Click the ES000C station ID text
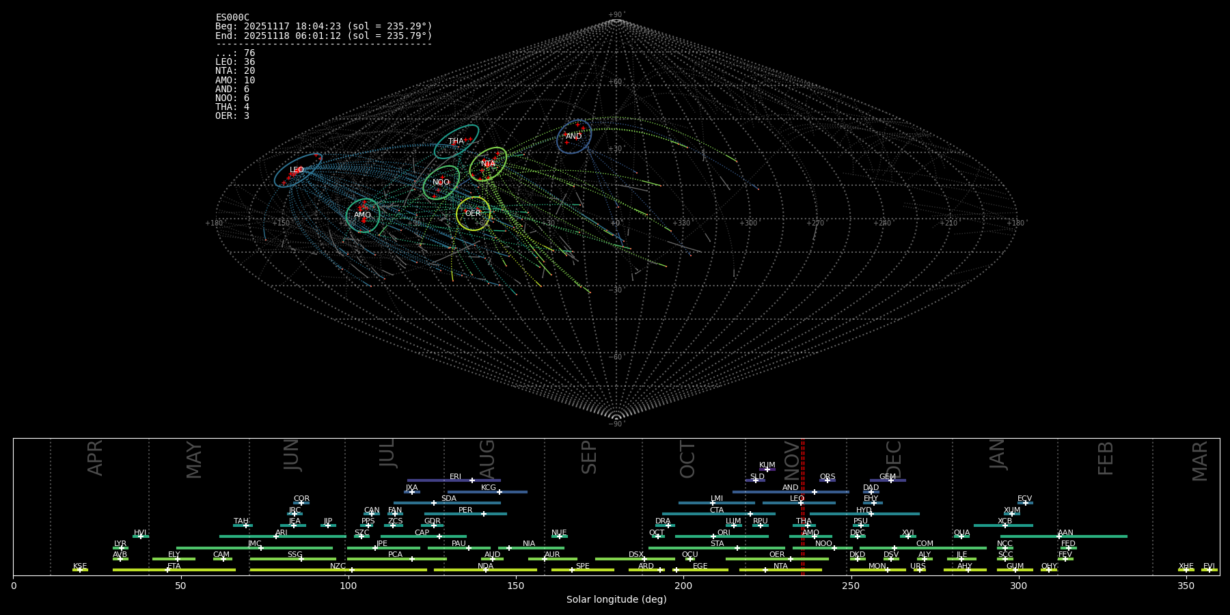 (232, 18)
